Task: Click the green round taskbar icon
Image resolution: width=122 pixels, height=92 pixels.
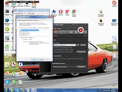Action: pyautogui.click(x=12, y=90)
